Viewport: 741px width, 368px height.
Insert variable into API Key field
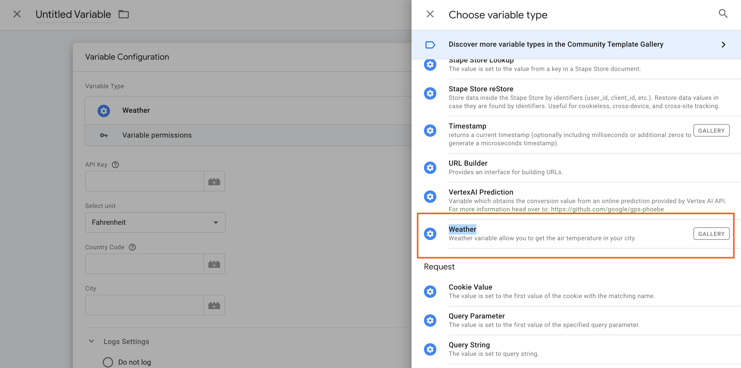[214, 181]
